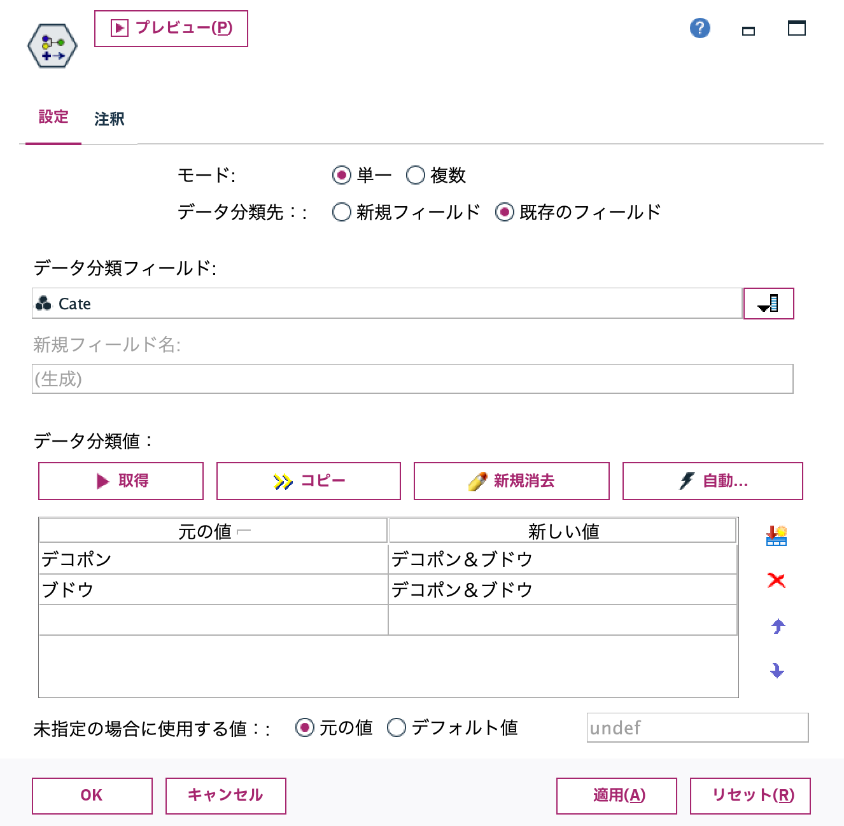Move selected row up with blue arrow icon
The width and height of the screenshot is (844, 826).
(x=776, y=626)
